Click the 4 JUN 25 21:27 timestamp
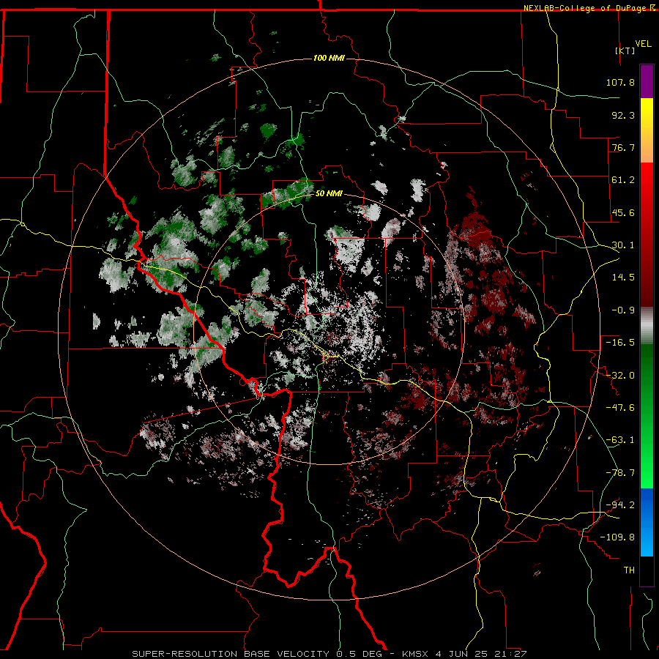 (481, 654)
